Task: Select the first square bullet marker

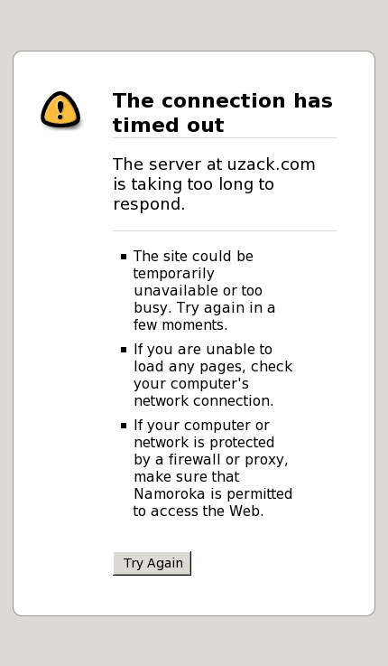Action: point(124,256)
